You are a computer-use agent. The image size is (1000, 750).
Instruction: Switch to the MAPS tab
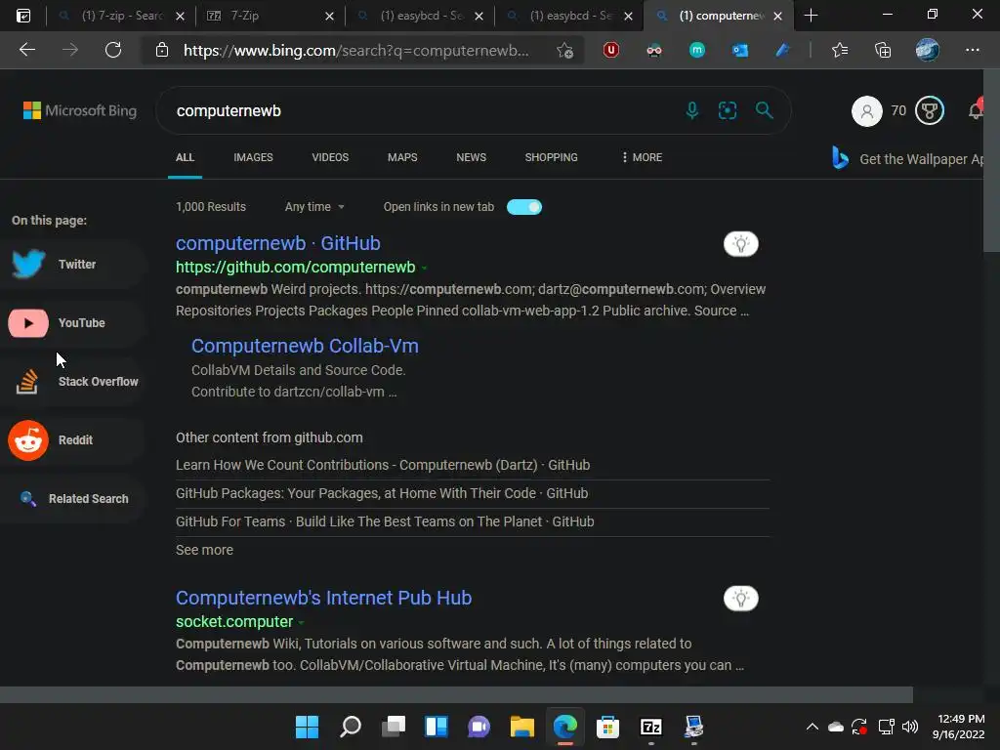pos(402,157)
